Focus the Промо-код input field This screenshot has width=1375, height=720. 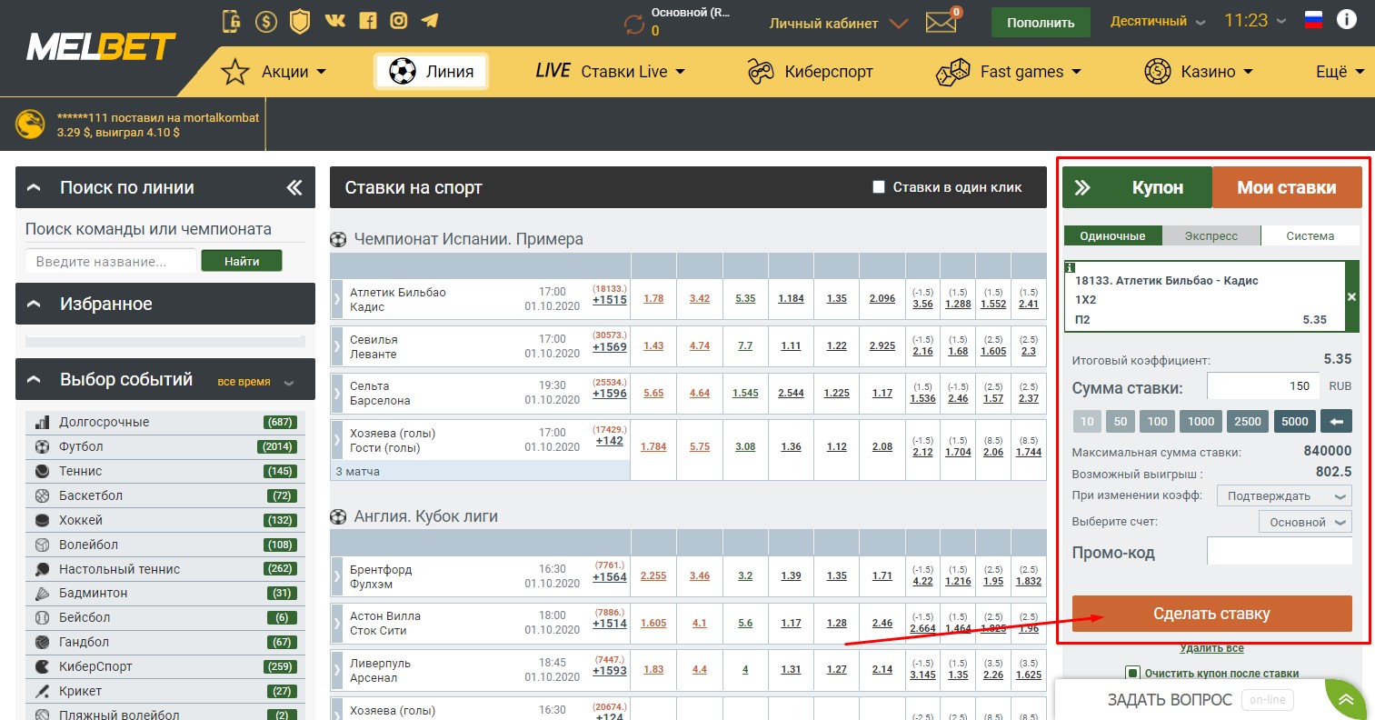click(1280, 551)
